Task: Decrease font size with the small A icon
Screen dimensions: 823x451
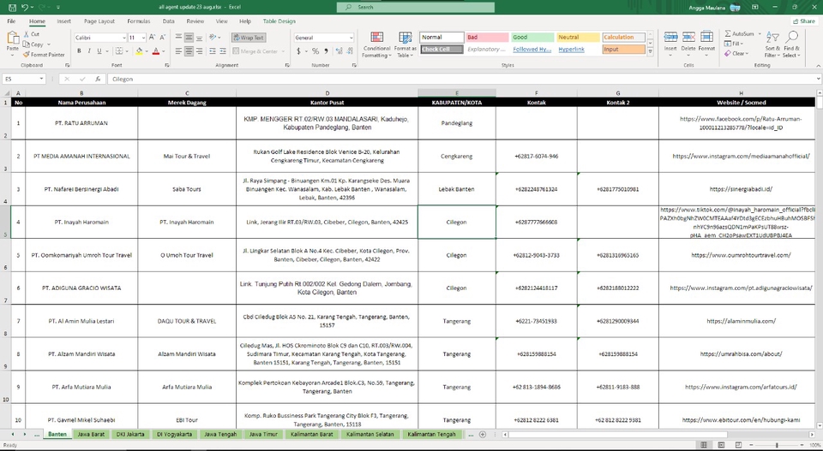Action: pos(163,38)
